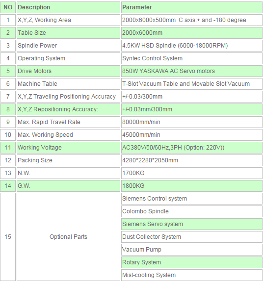The height and width of the screenshot is (282, 264).
Task: Click row number '14' cell
Action: click(8, 186)
